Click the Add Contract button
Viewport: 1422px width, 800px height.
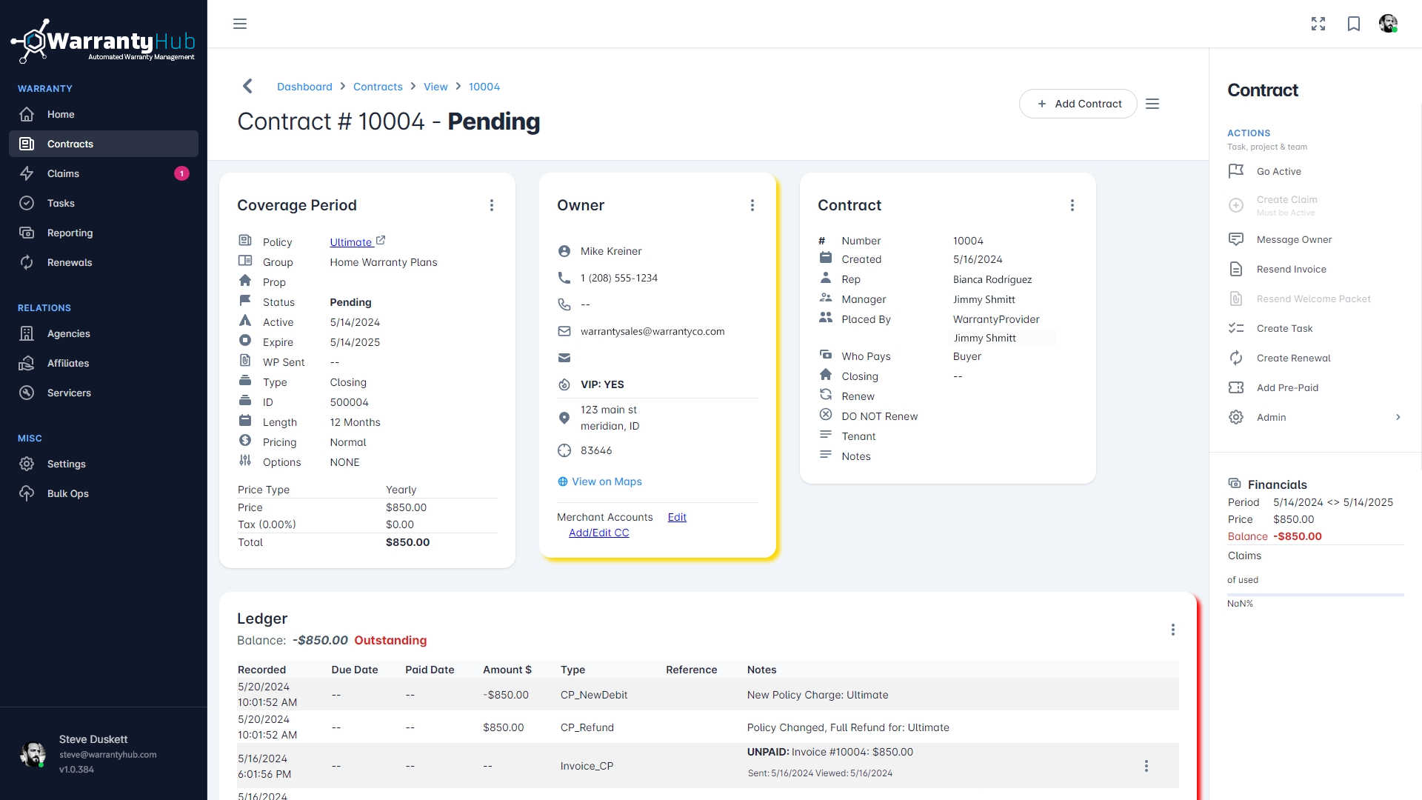click(1078, 104)
